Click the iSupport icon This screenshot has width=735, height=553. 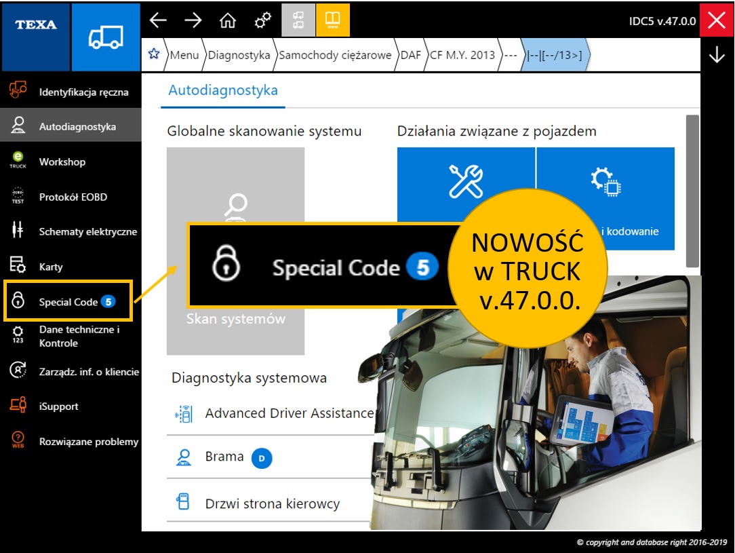pos(18,405)
